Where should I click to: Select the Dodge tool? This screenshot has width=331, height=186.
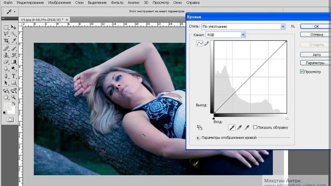pos(13,69)
